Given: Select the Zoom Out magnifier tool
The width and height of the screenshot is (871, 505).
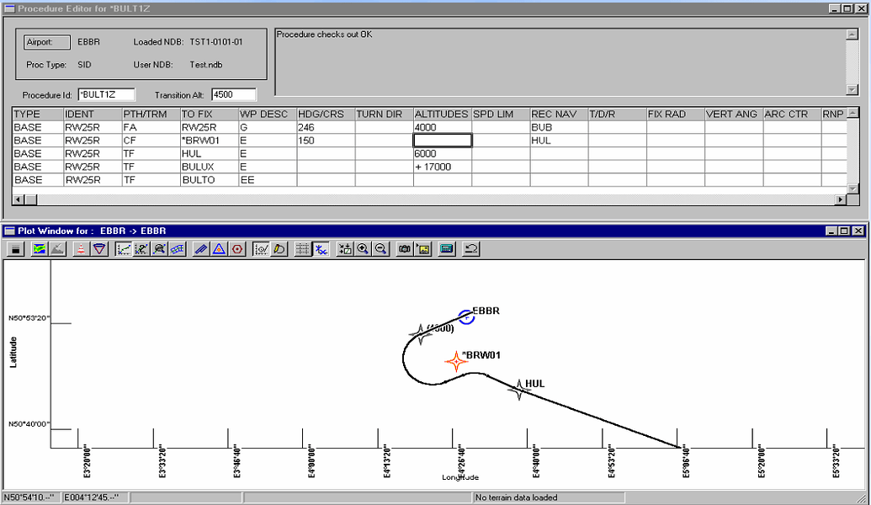Looking at the screenshot, I should coord(380,249).
